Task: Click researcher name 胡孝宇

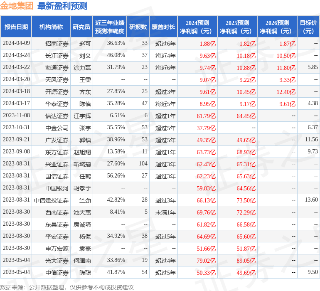Action: pos(82,188)
